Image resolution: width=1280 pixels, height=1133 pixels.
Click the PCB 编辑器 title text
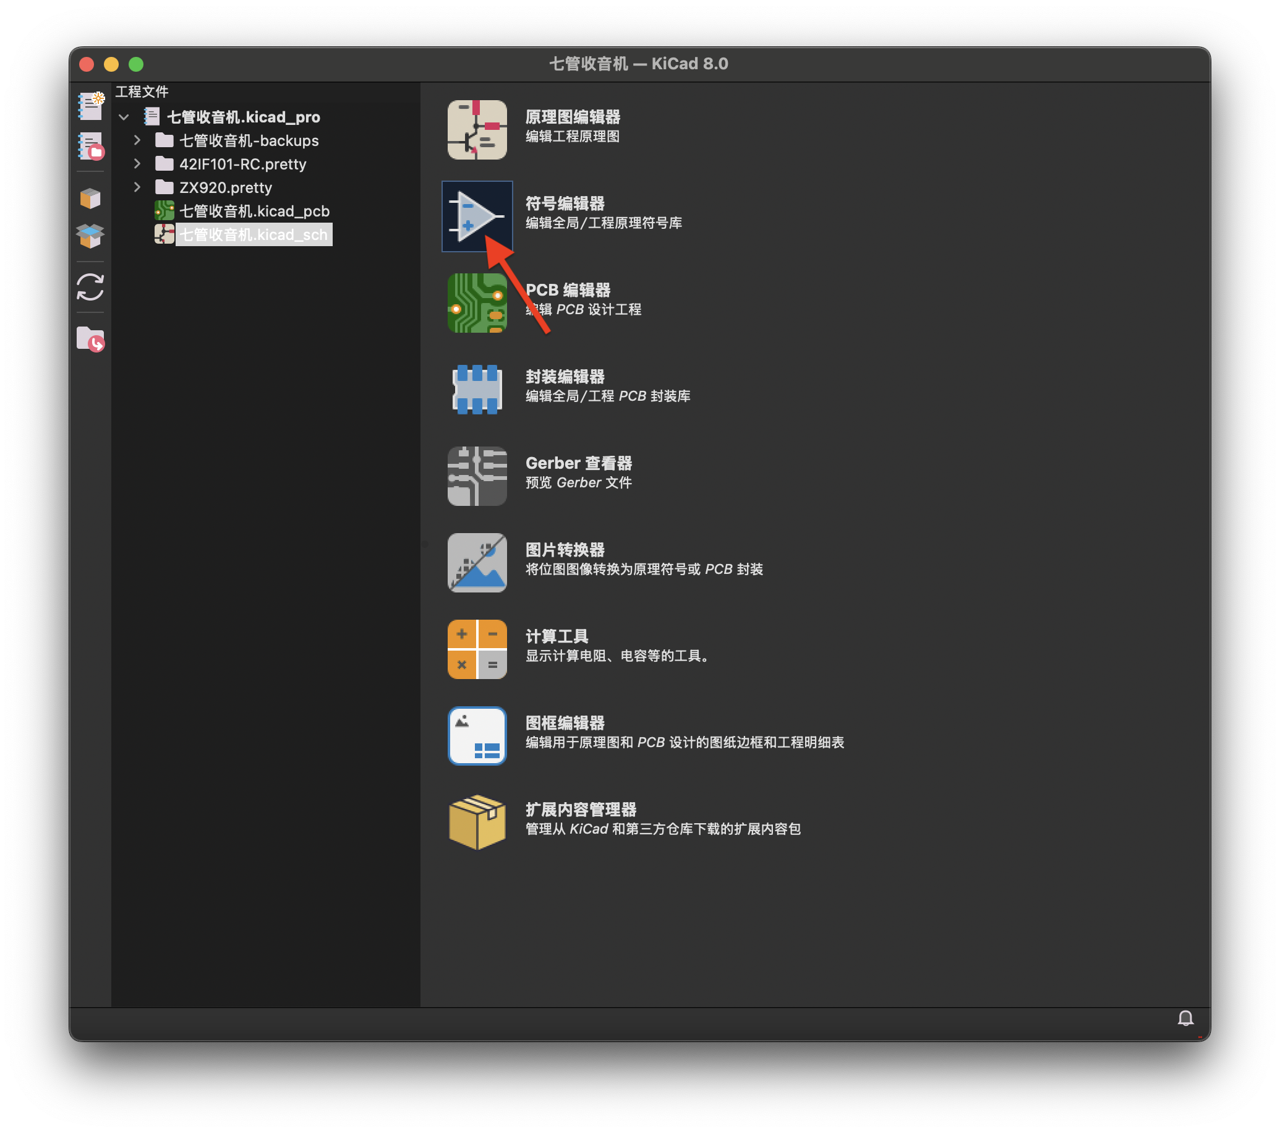(x=568, y=290)
